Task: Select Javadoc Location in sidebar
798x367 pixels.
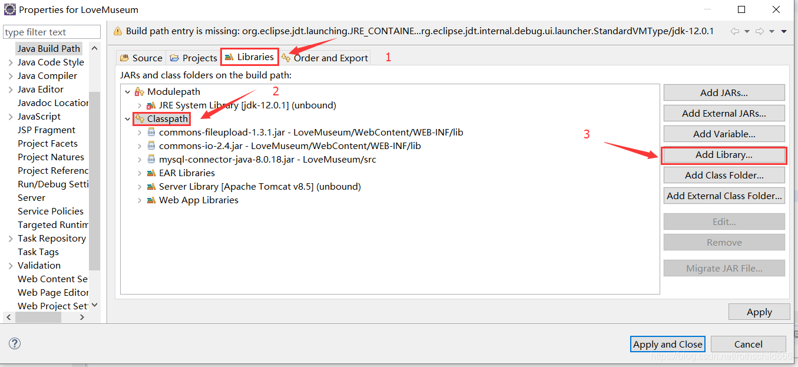Action: tap(52, 103)
